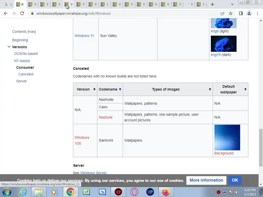263x197 pixels.
Task: View the light Windows 11 wallpaper thumbnail
Action: [x=224, y=23]
